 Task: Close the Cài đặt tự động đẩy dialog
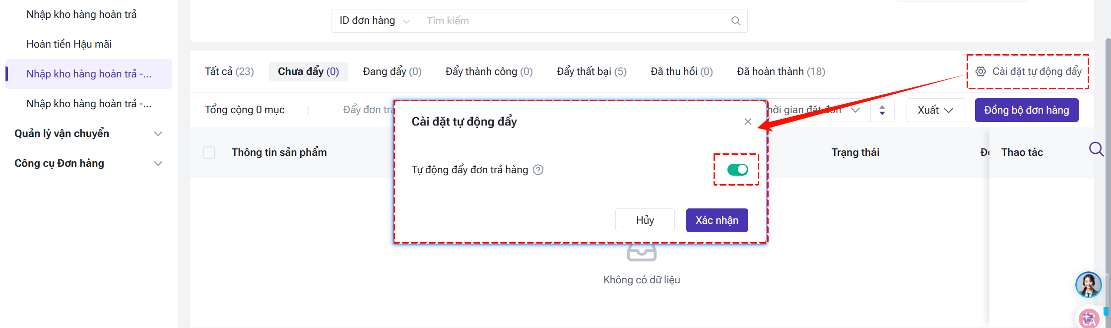(748, 122)
